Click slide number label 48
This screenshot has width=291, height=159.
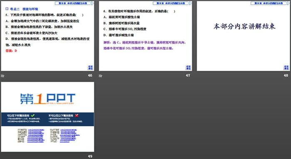(x=286, y=76)
